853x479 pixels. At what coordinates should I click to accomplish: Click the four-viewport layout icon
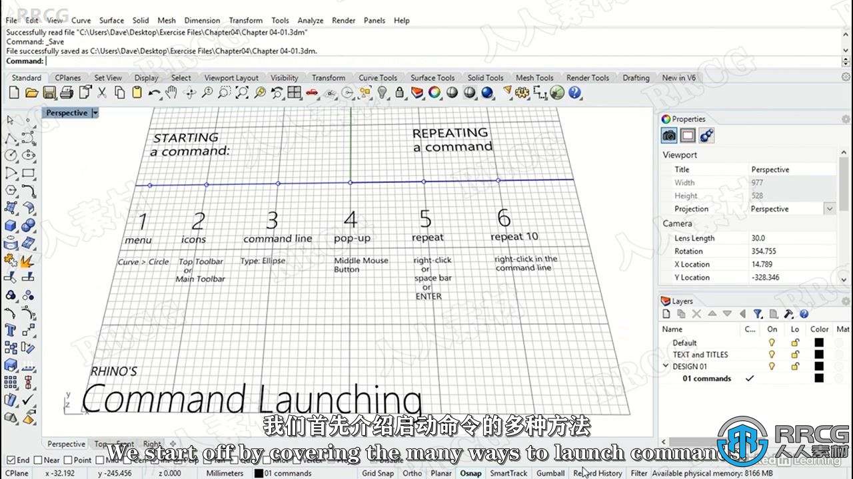(x=295, y=93)
